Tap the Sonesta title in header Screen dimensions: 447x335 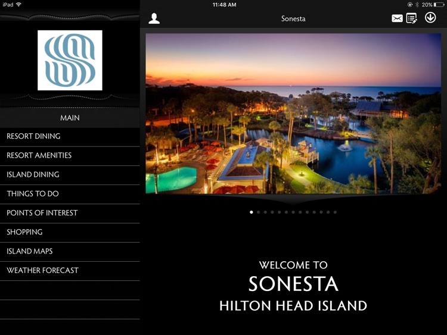[293, 19]
